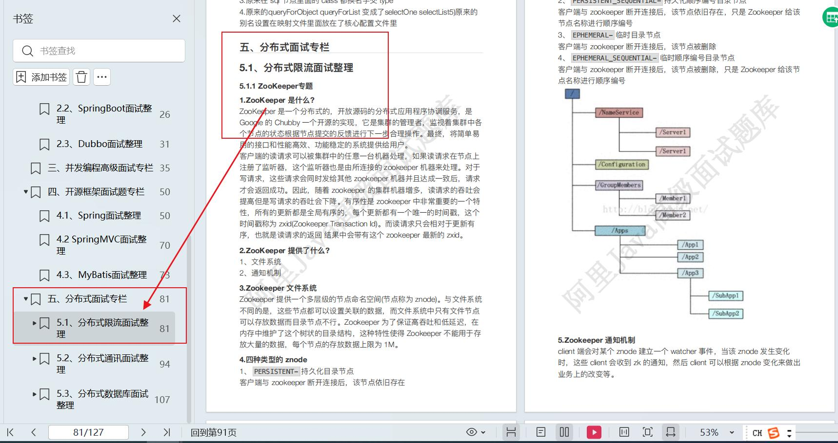
Task: Expand the 5.2、分布式通讯面试整理 bookmark
Action: click(x=35, y=358)
